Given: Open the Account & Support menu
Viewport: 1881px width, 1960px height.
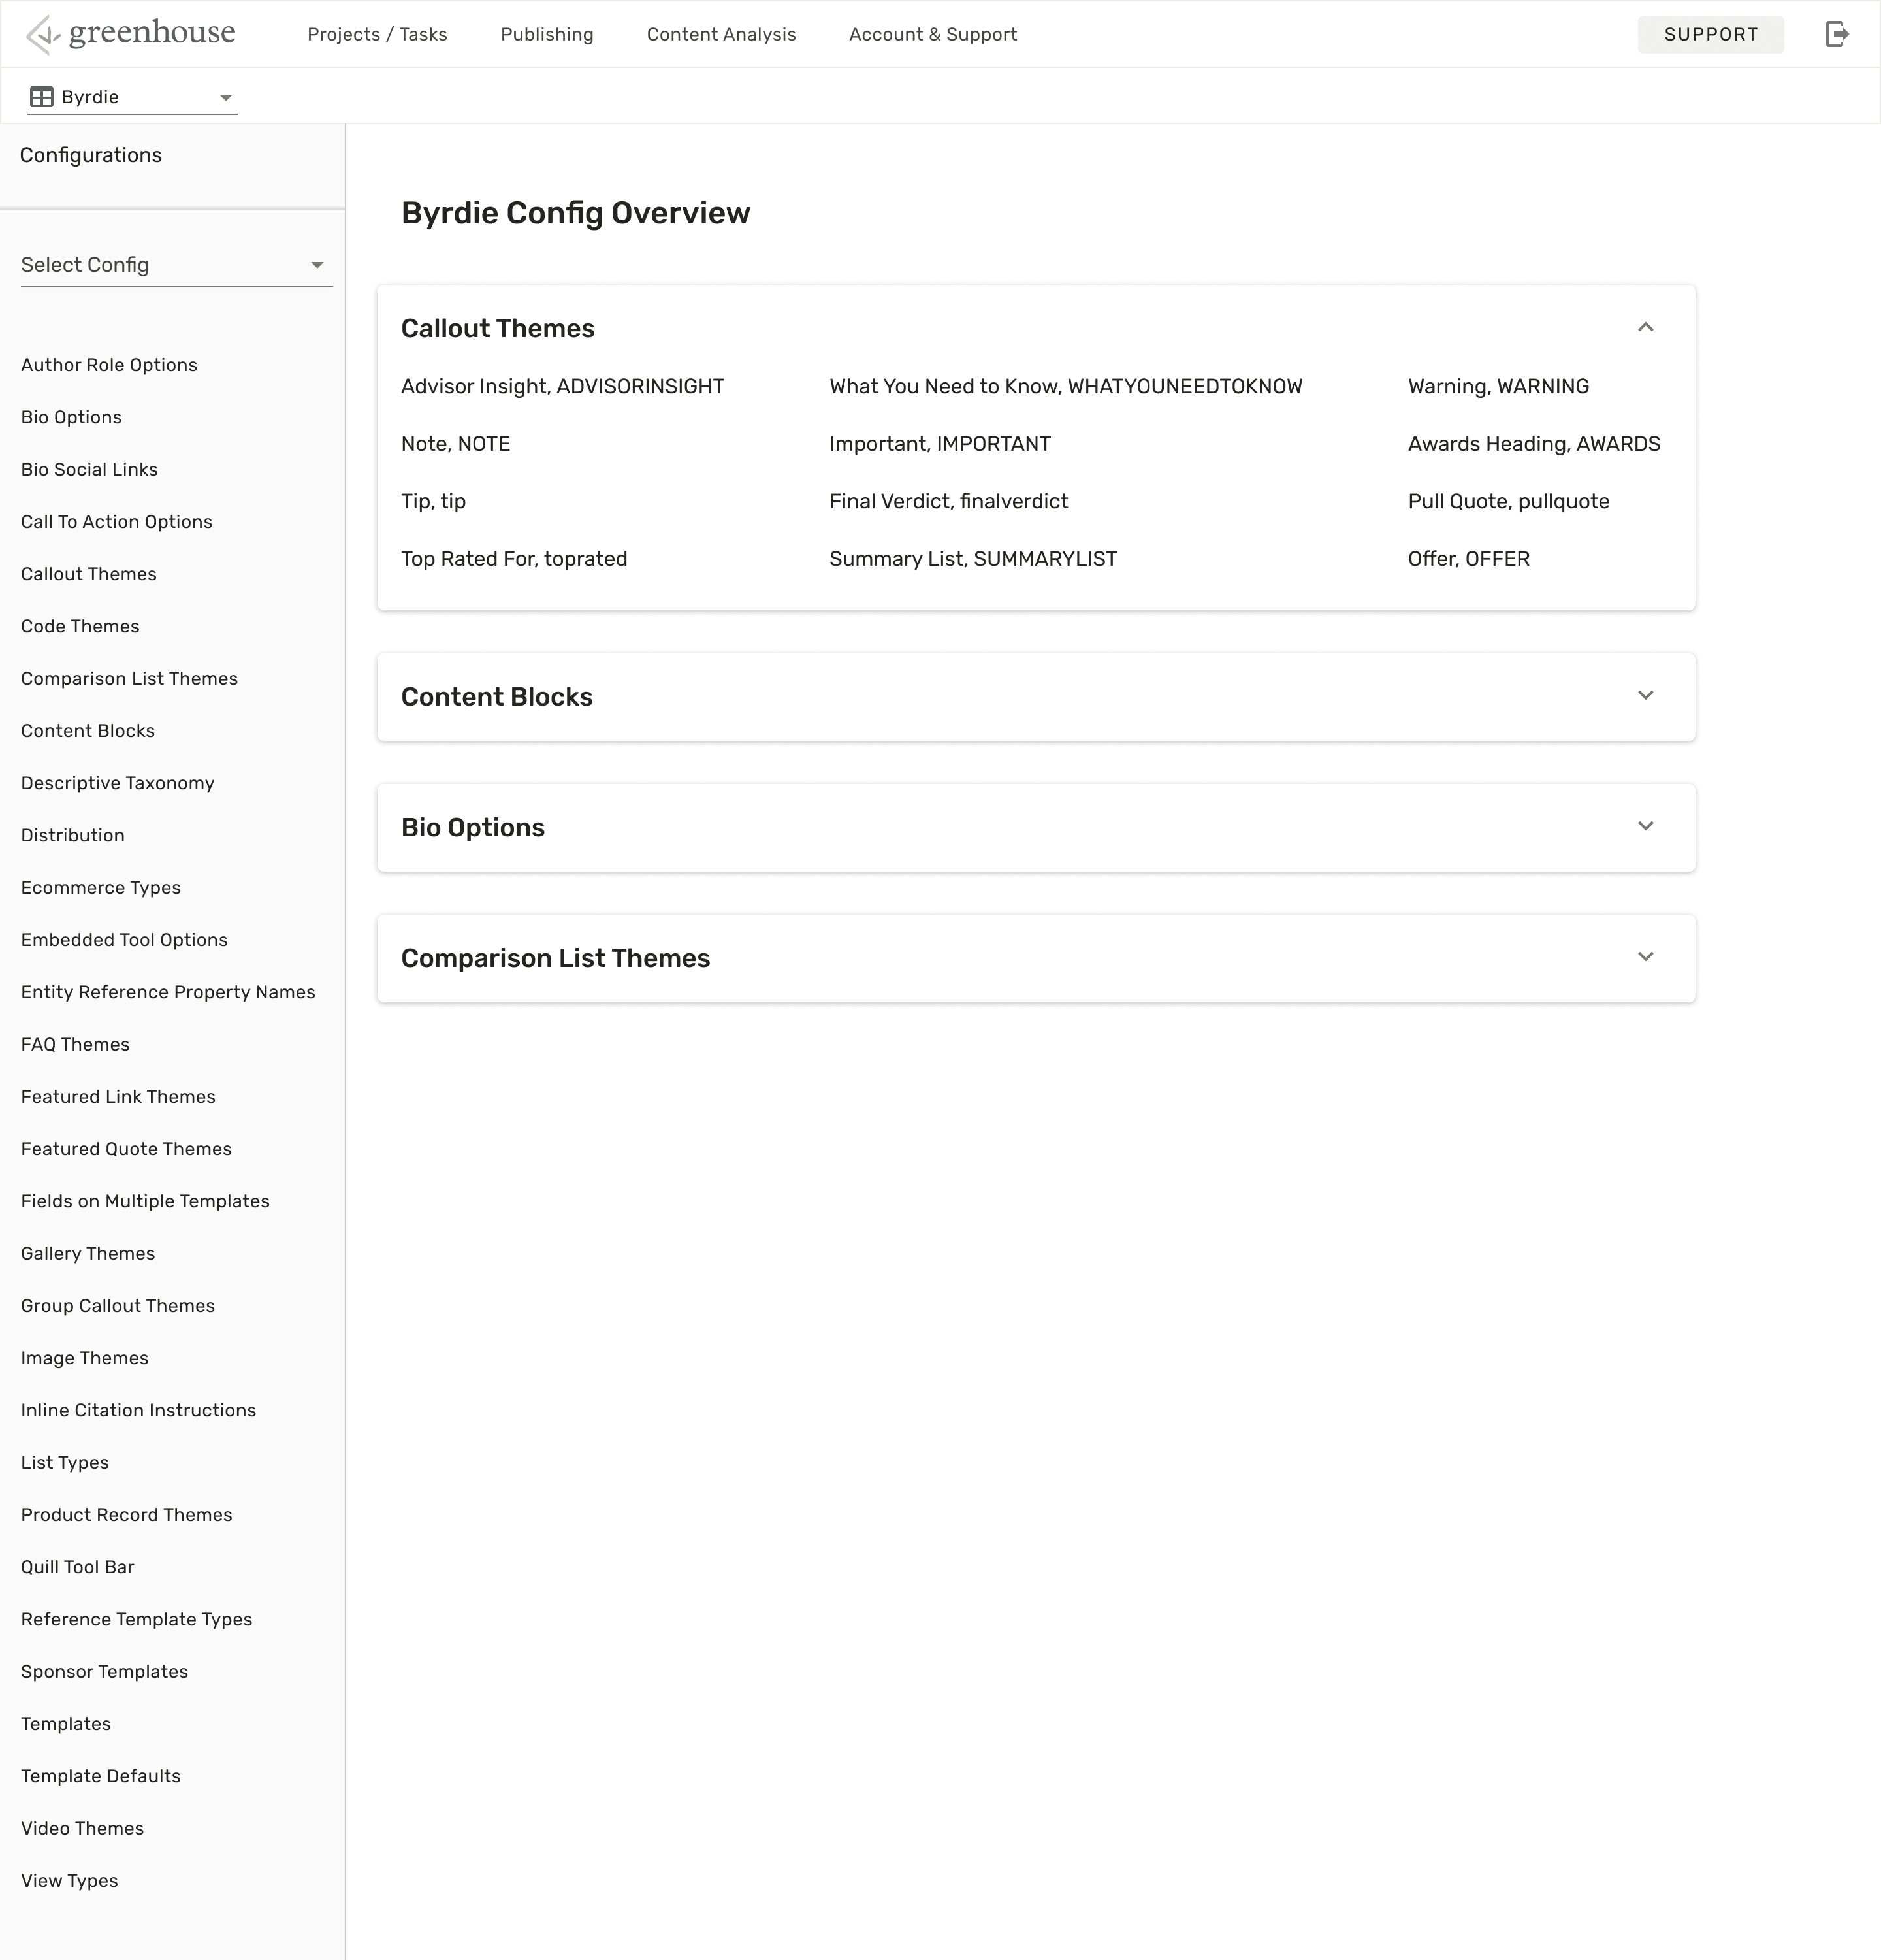Looking at the screenshot, I should point(933,34).
